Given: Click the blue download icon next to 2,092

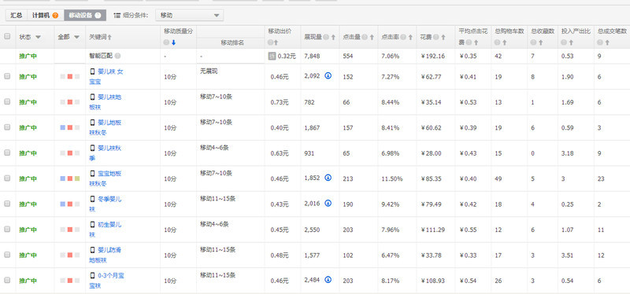Looking at the screenshot, I should click(328, 75).
